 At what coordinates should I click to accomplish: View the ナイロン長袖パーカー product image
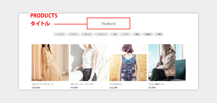click(x=167, y=63)
